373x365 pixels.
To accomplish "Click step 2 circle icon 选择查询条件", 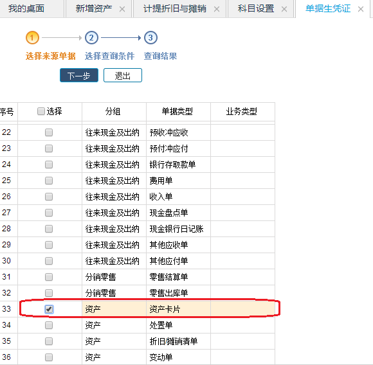I will 91,37.
